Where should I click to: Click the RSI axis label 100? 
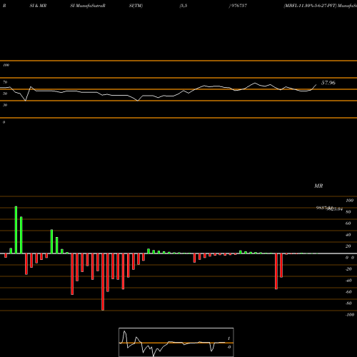[6, 65]
